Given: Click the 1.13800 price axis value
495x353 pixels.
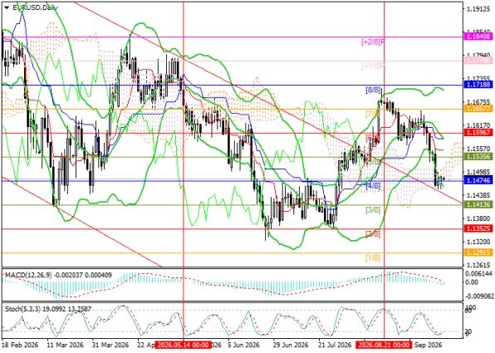Looking at the screenshot, I should click(x=479, y=218).
